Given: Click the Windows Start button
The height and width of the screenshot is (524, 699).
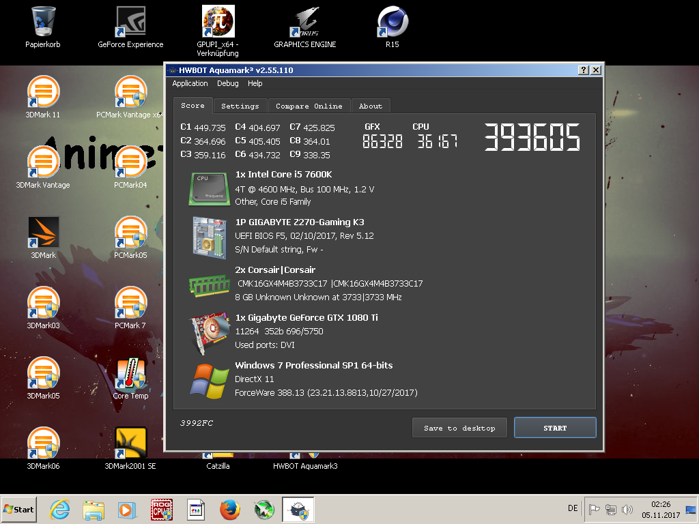Looking at the screenshot, I should [x=18, y=510].
